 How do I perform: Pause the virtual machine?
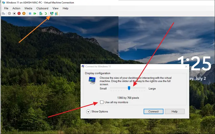pos(30,14)
